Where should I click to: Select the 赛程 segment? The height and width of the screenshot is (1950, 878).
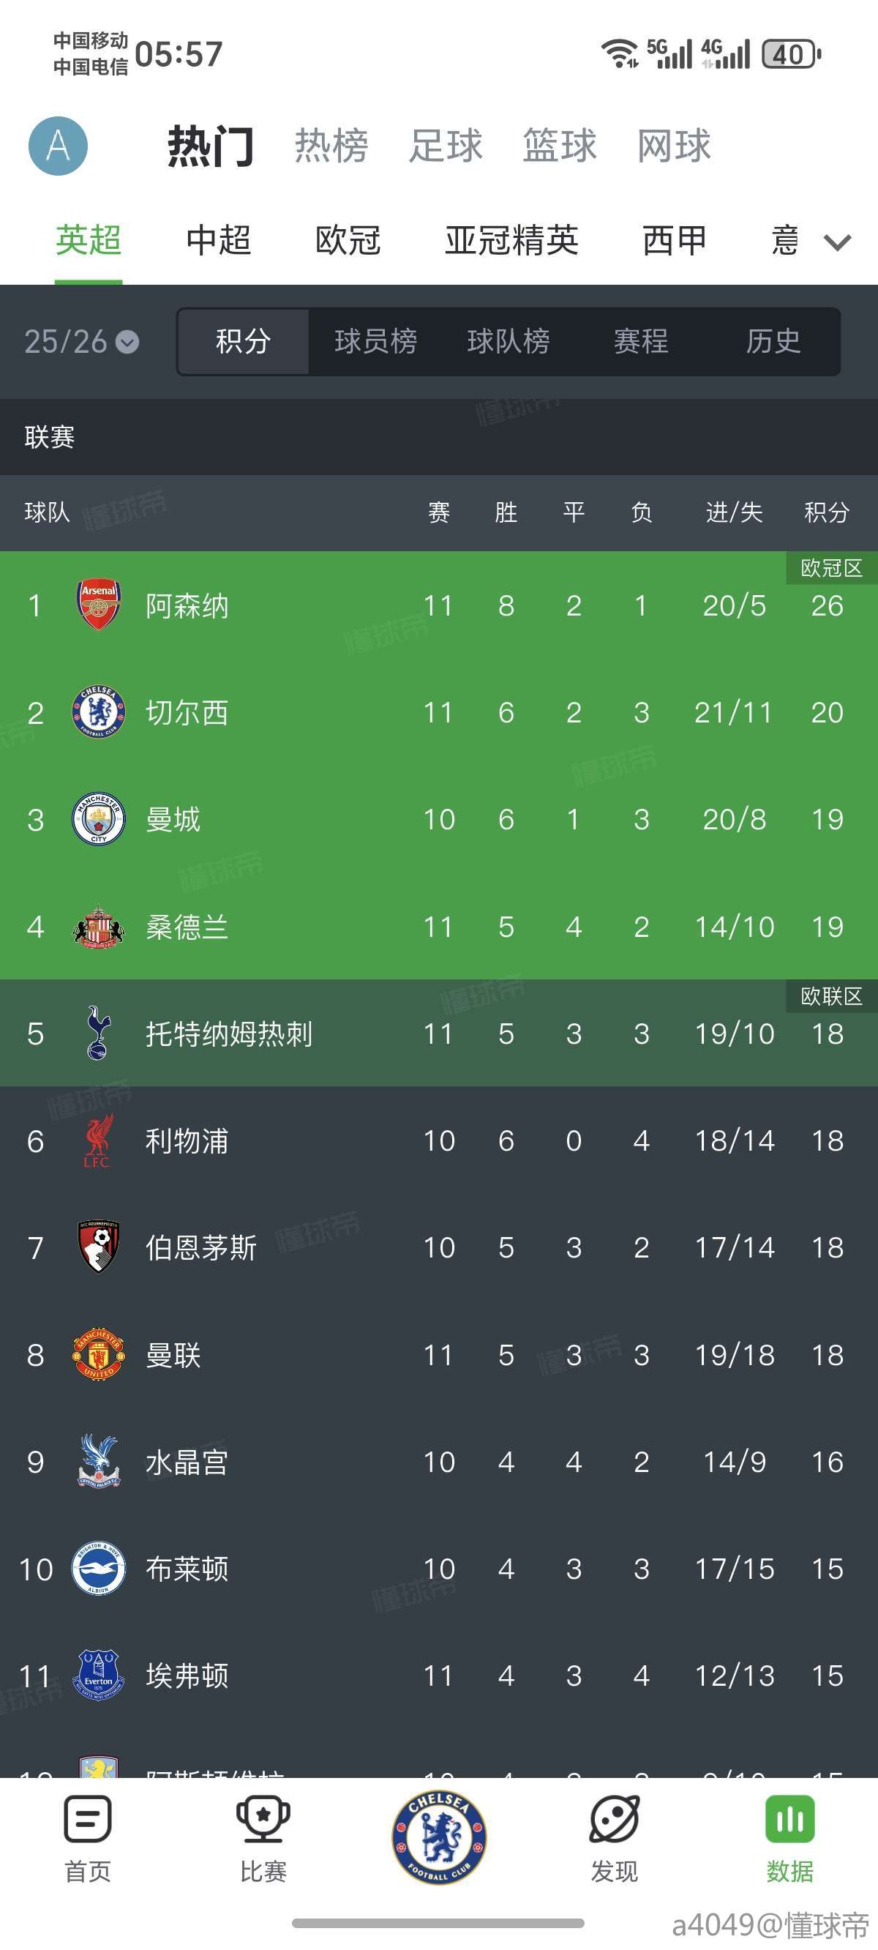(640, 341)
